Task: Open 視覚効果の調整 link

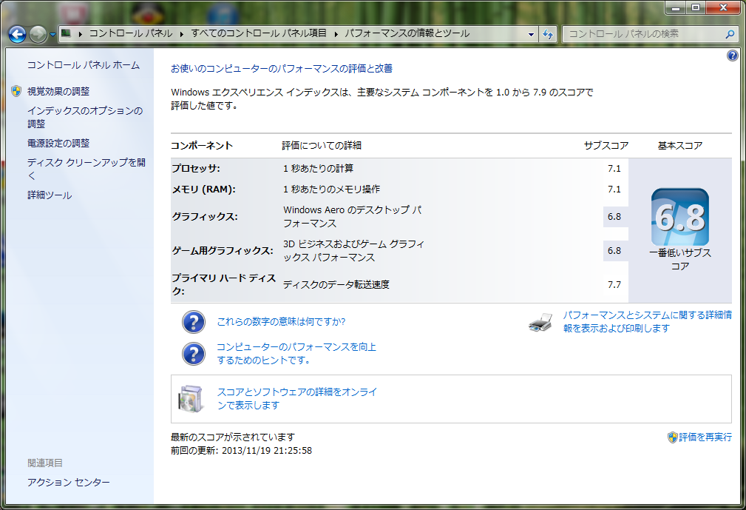Action: (x=58, y=91)
